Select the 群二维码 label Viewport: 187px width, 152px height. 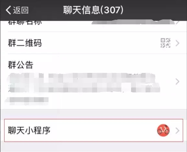(x=25, y=43)
